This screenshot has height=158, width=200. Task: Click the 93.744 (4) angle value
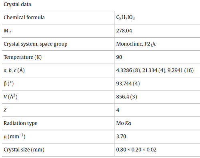[128, 84]
